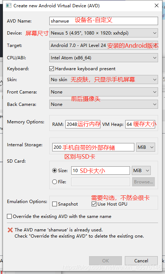
Task: Toggle Hardware keyboard present checkbox
Action: click(51, 69)
